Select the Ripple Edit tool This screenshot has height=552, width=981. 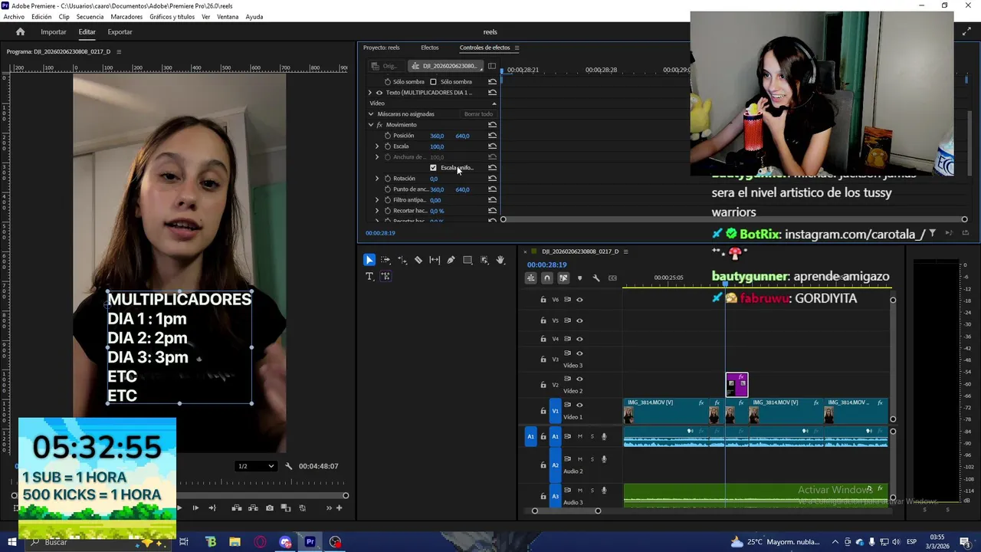tap(402, 260)
